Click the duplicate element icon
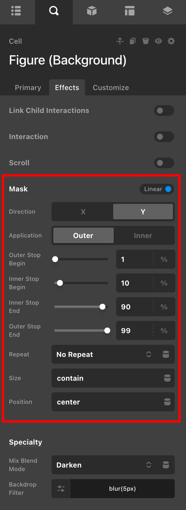 click(133, 41)
